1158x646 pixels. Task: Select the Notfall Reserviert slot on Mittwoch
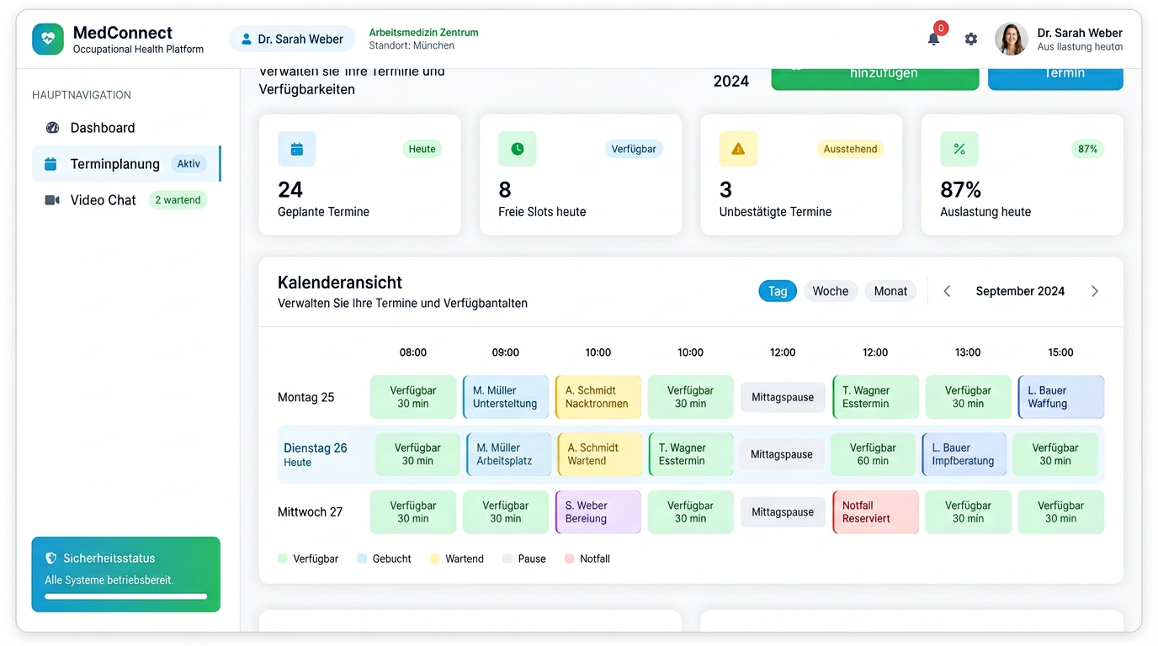click(x=874, y=511)
